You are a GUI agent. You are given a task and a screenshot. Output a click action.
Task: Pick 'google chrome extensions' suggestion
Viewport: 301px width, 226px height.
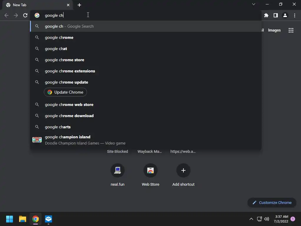click(146, 71)
